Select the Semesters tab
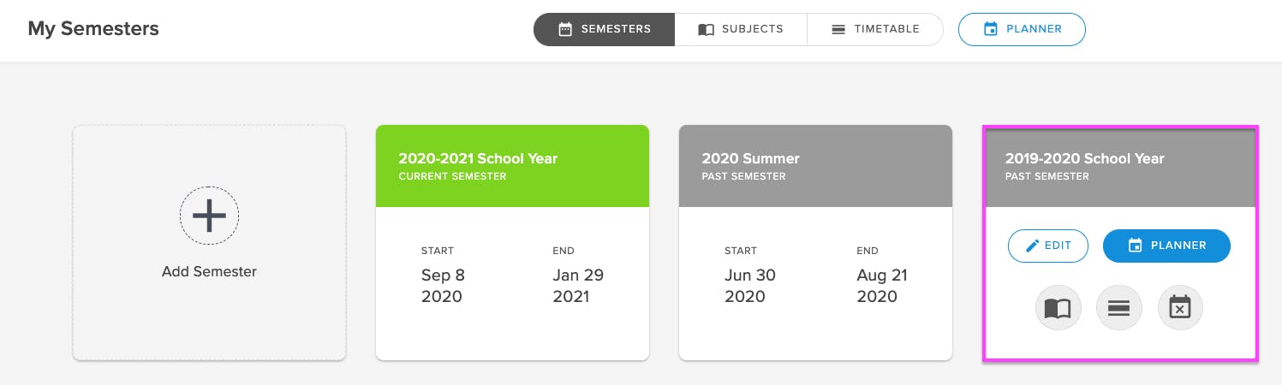The width and height of the screenshot is (1282, 385). (x=604, y=29)
